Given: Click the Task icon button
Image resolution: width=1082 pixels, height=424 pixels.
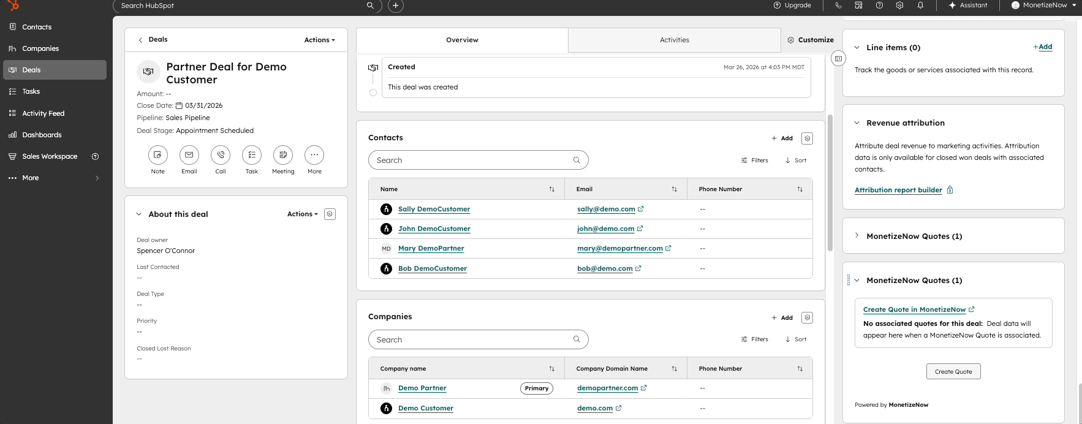Looking at the screenshot, I should click(252, 155).
